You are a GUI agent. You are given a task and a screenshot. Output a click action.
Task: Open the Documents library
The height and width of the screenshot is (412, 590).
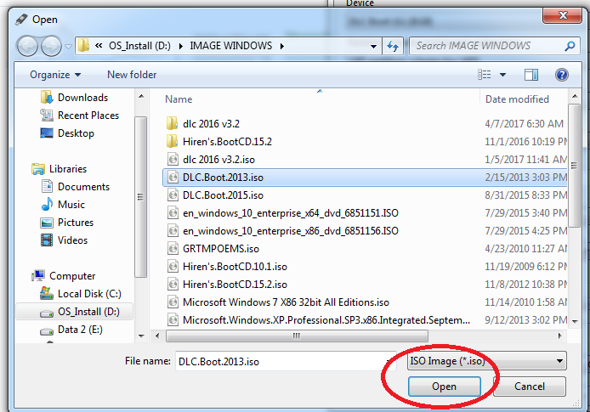pyautogui.click(x=75, y=186)
